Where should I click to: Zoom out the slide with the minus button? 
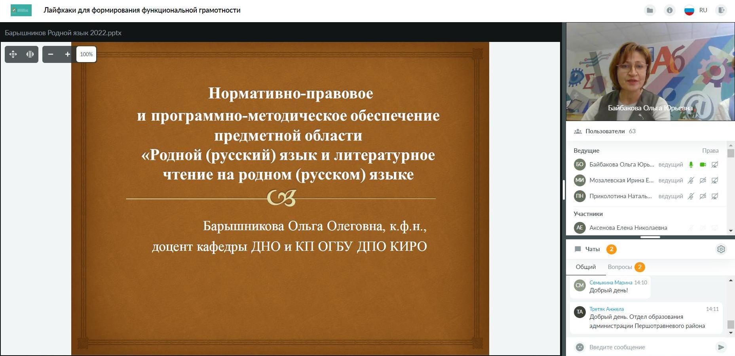point(51,54)
